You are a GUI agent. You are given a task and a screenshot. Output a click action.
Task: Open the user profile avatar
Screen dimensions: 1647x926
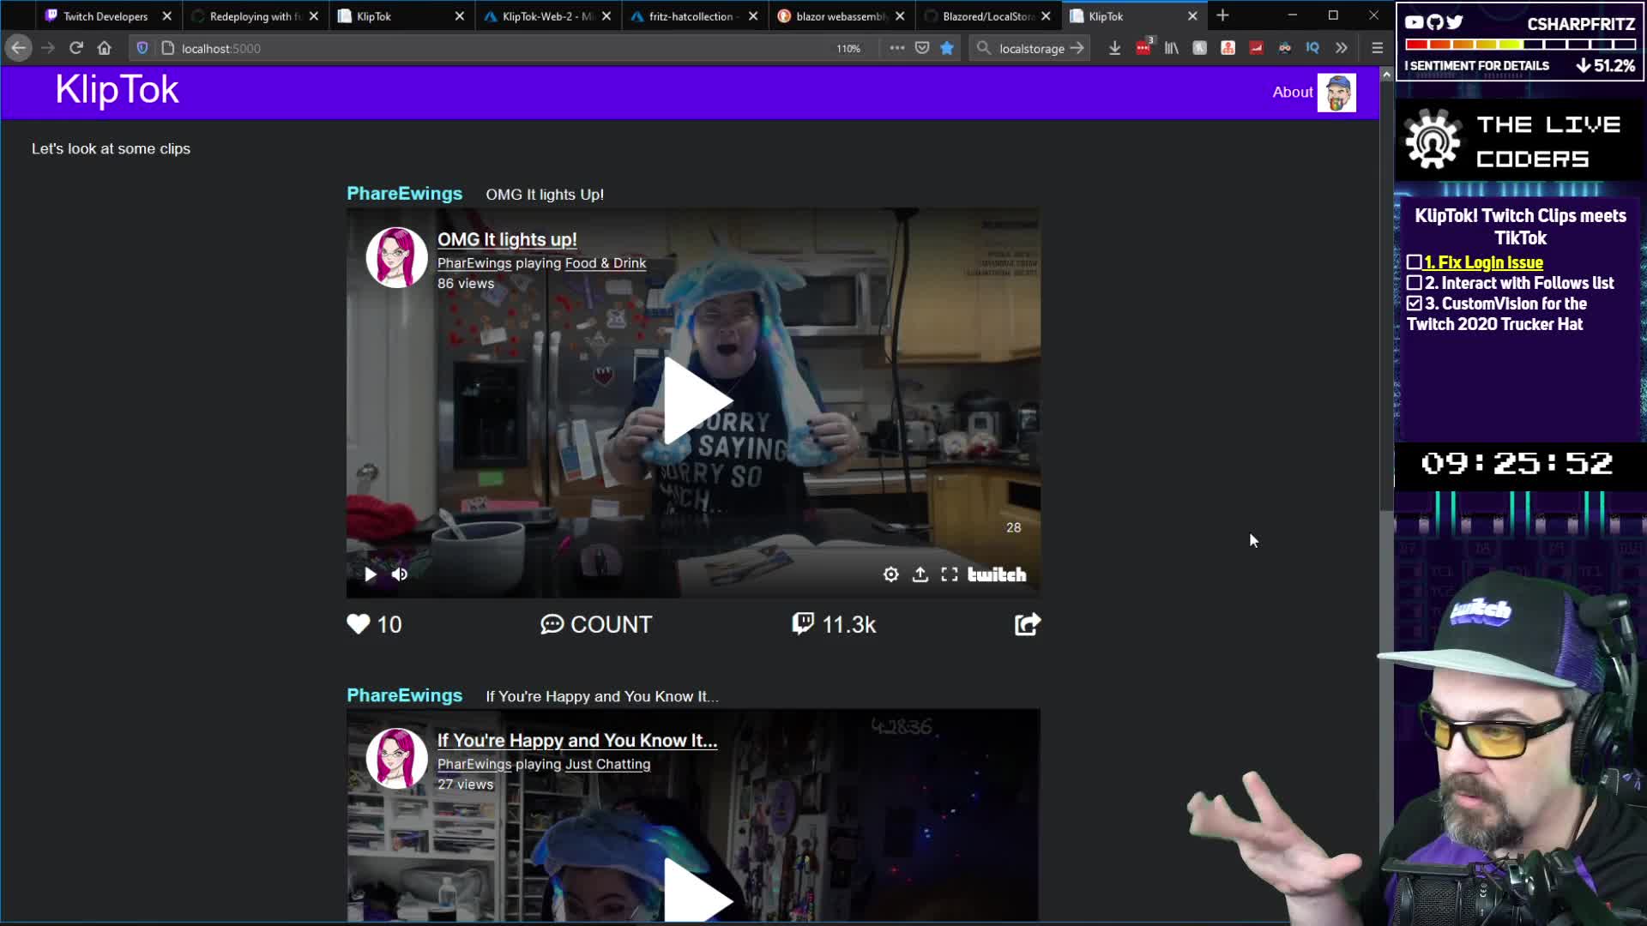point(1336,93)
